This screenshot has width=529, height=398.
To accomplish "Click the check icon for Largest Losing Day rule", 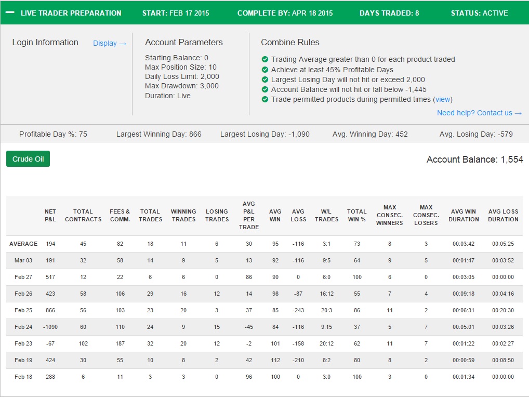I will pyautogui.click(x=265, y=79).
